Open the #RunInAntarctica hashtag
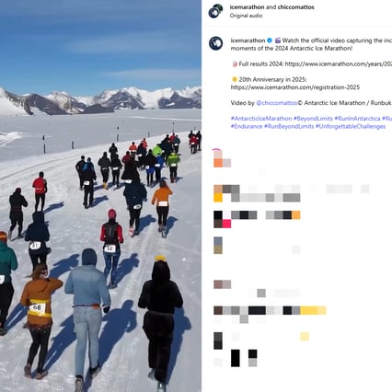 click(357, 119)
